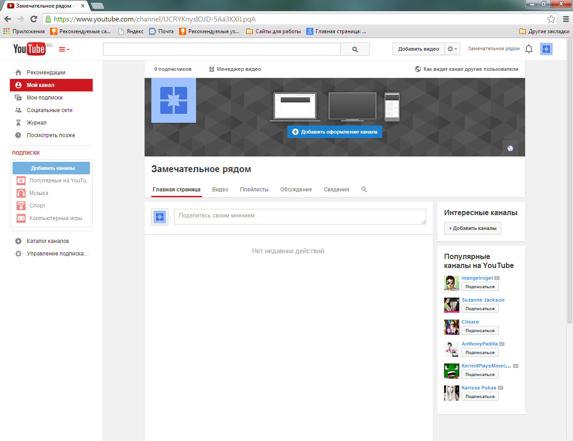Click the search magnifier button

(355, 49)
